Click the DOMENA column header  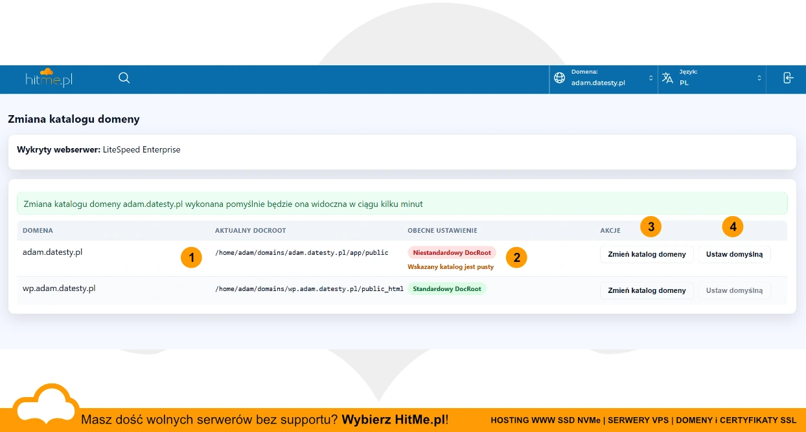point(38,230)
